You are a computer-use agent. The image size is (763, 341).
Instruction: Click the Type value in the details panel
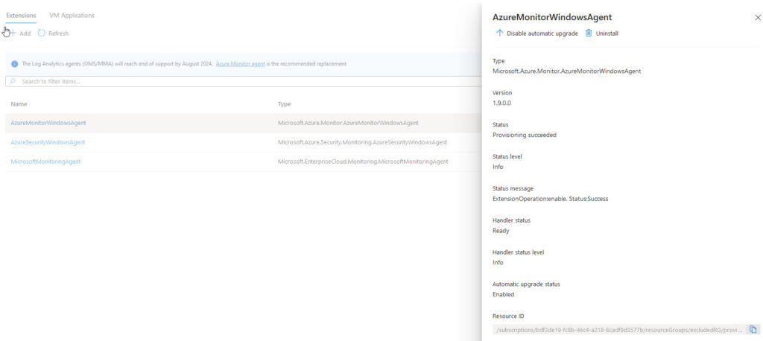click(566, 71)
